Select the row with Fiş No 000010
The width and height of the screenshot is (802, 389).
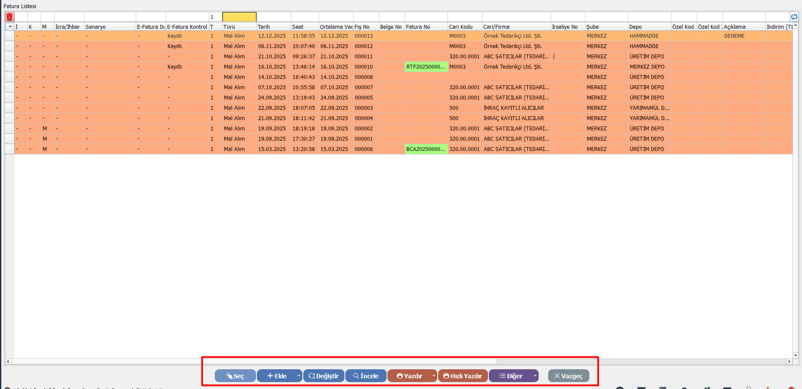(x=363, y=67)
